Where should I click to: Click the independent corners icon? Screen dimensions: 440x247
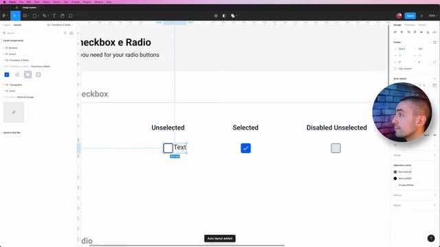(434, 62)
